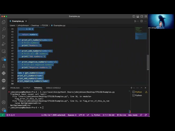Close the terminal panel

(145, 88)
